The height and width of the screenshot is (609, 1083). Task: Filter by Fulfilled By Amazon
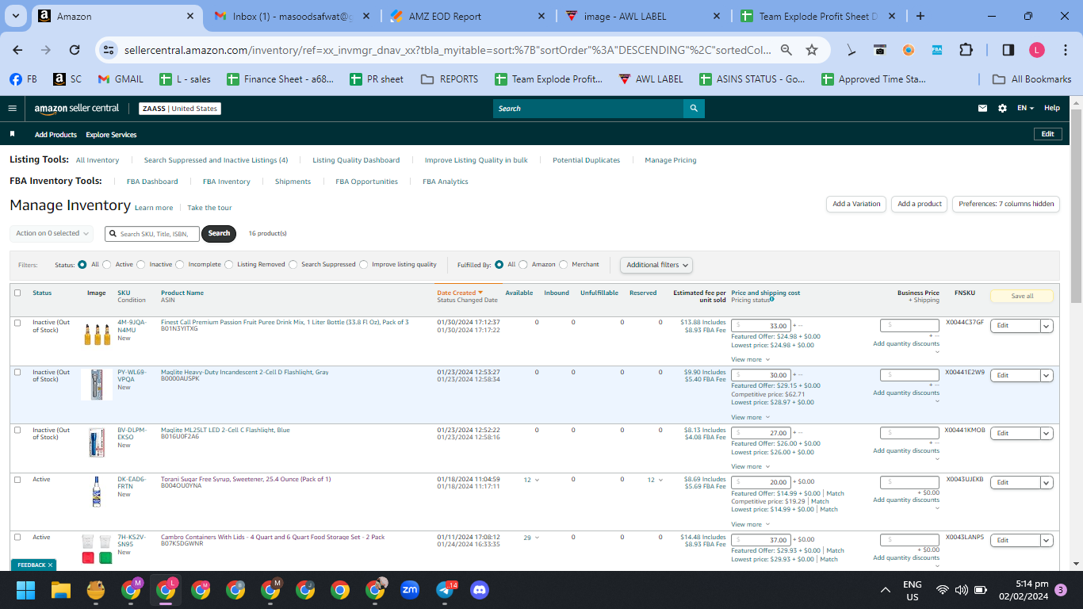[x=523, y=265]
